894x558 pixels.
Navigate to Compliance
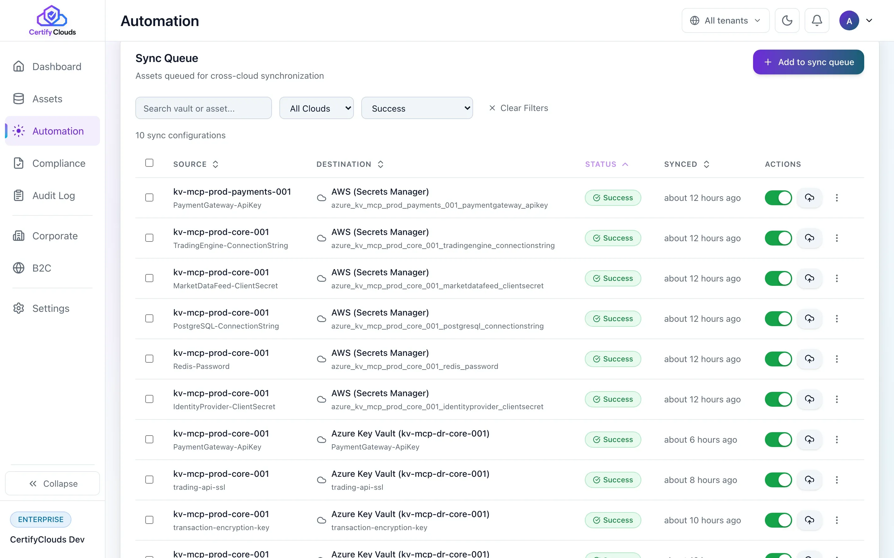52,163
